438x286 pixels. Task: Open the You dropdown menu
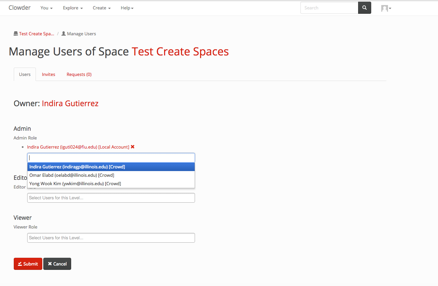click(x=46, y=8)
